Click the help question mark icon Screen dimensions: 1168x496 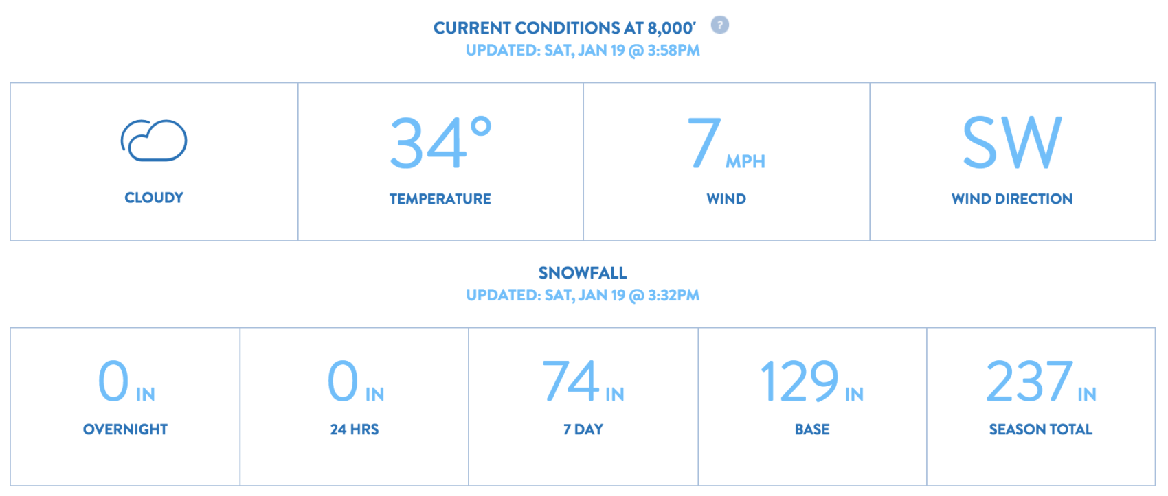coord(719,25)
